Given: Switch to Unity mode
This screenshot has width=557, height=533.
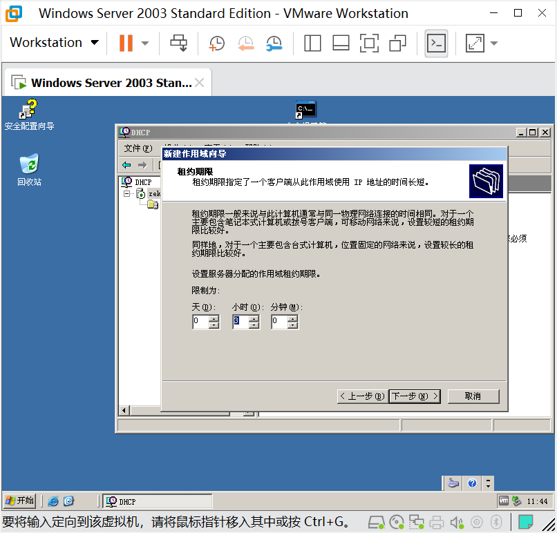Looking at the screenshot, I should pos(398,43).
